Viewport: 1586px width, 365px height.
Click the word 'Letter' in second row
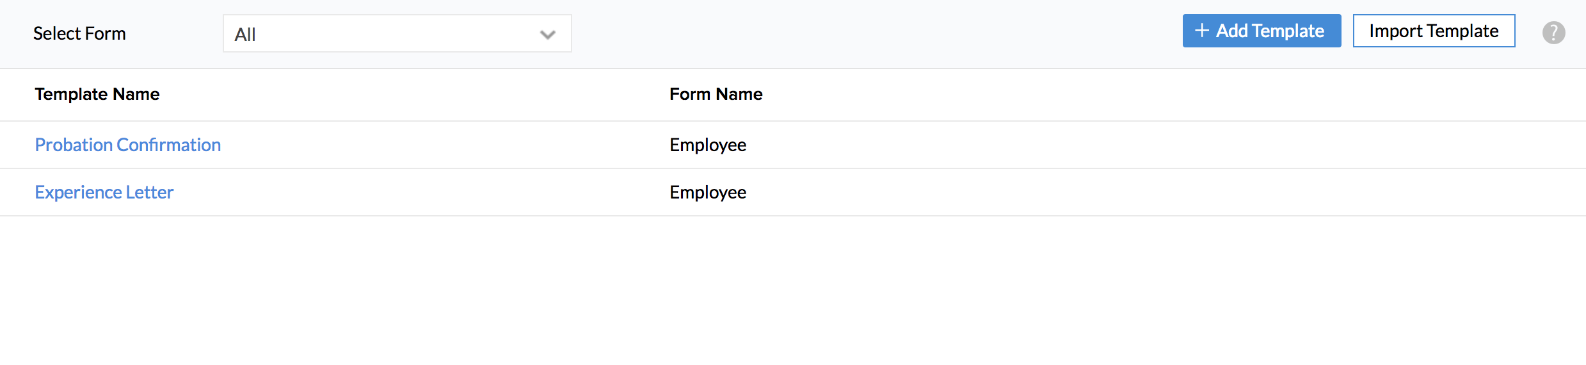coord(150,192)
